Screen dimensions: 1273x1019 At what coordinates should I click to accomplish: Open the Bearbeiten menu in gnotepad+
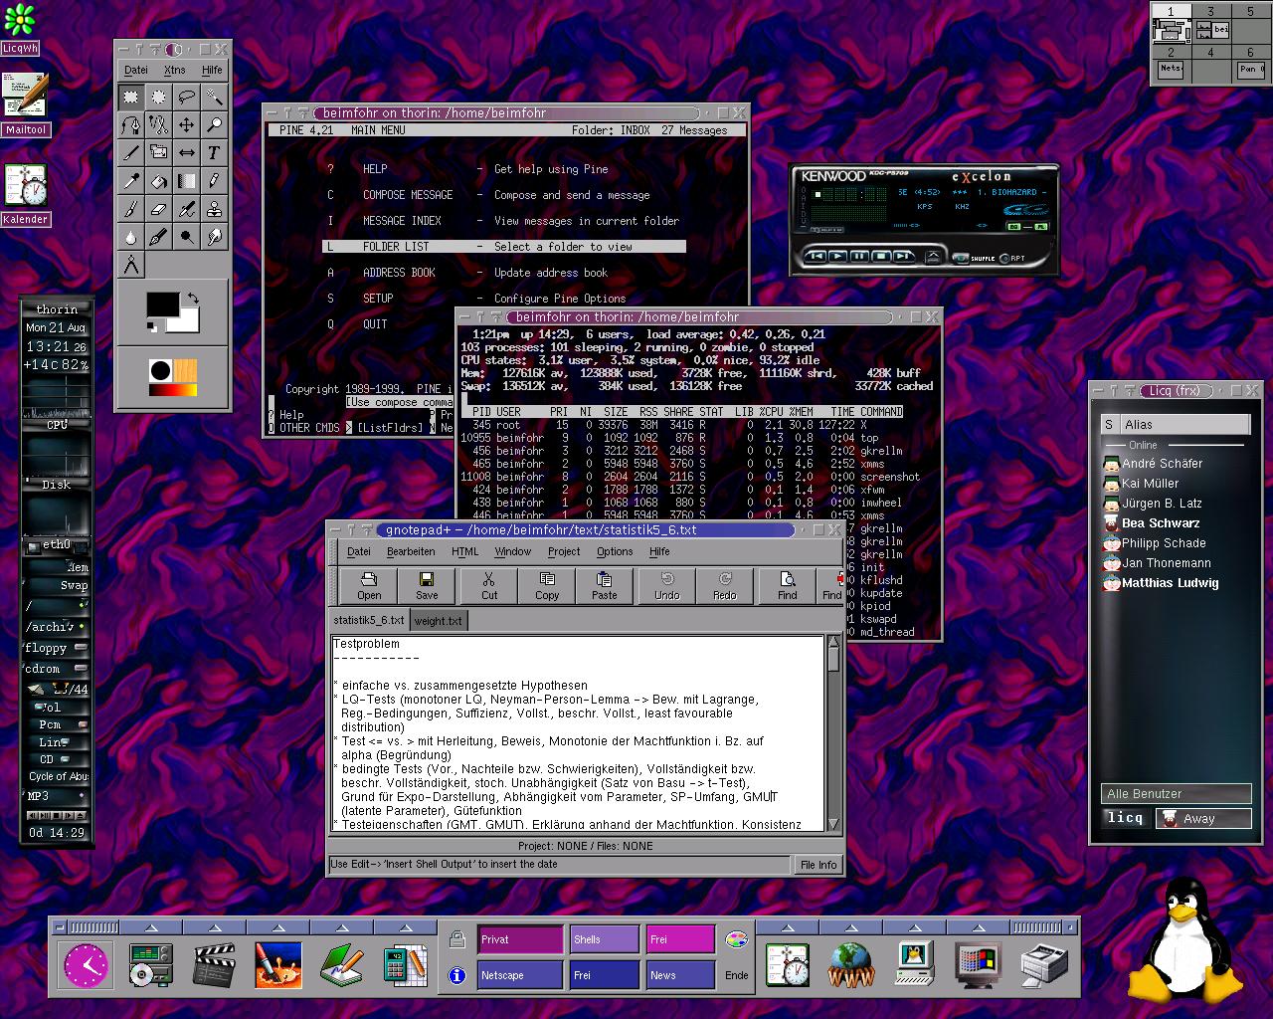pos(411,551)
